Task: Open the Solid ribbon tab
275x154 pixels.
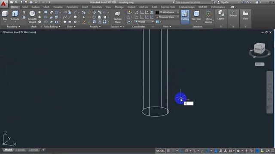Action: (25, 7)
